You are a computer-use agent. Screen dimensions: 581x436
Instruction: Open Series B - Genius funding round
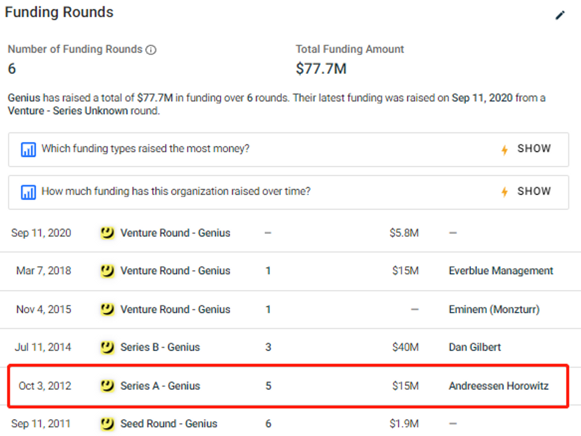pyautogui.click(x=160, y=347)
